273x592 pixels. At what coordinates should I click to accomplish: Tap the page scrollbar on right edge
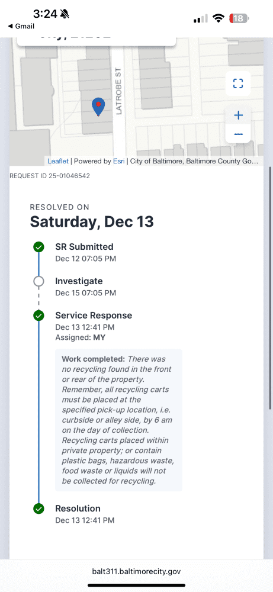pos(269,287)
